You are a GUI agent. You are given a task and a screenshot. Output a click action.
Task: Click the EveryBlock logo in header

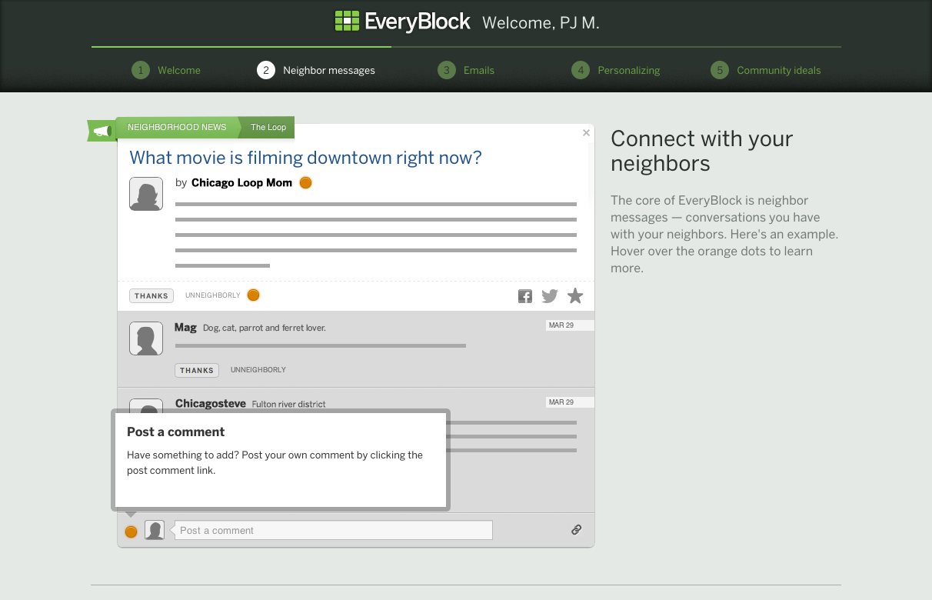click(x=402, y=22)
